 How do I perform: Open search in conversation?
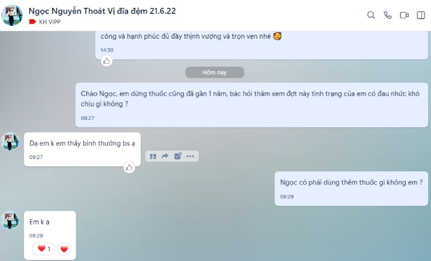pyautogui.click(x=371, y=15)
